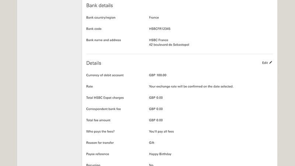Click the You'll pay all fees text
The width and height of the screenshot is (295, 166).
[x=162, y=132]
